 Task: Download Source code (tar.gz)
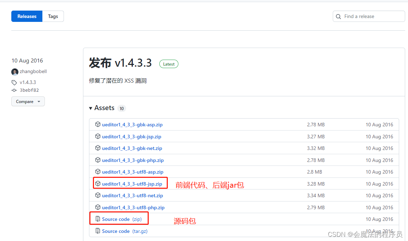pos(125,231)
